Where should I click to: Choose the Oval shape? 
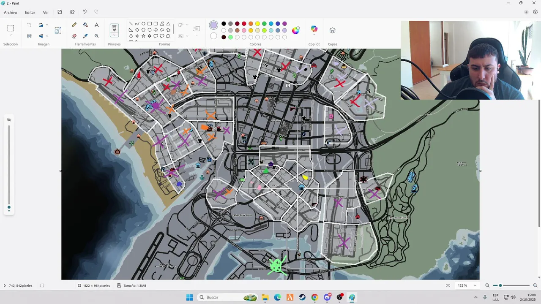click(143, 24)
